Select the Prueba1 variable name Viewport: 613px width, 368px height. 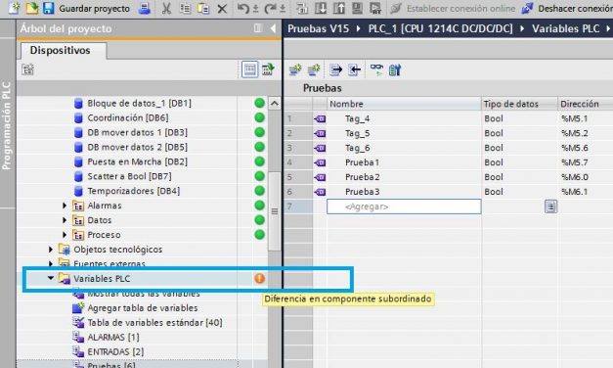pyautogui.click(x=362, y=162)
